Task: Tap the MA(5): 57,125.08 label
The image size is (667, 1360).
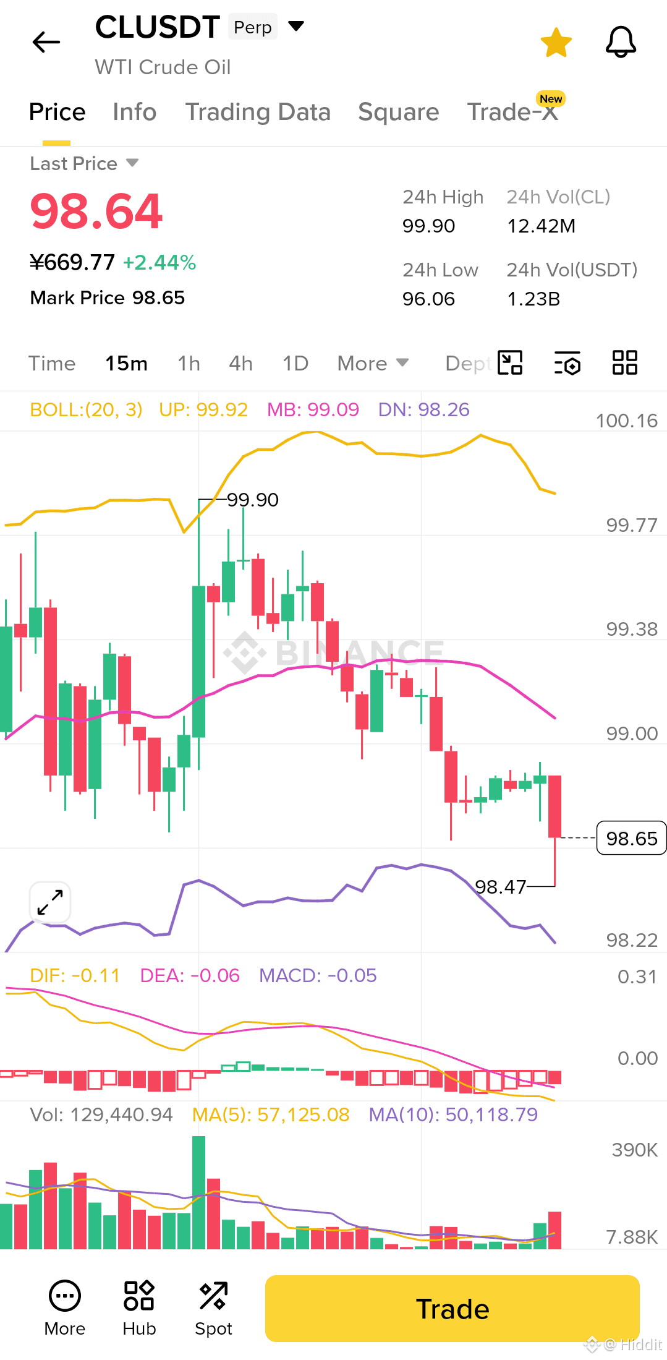Action: tap(271, 1114)
